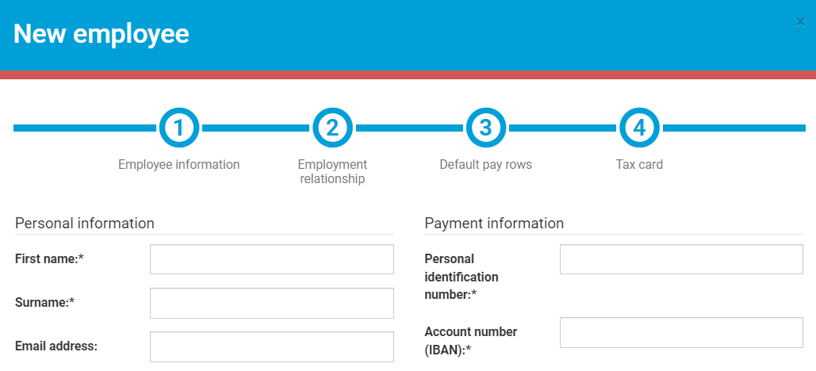Click into the Surname text box
The image size is (816, 371).
point(271,303)
